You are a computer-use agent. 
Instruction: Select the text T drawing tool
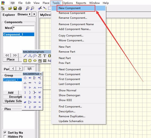[x=45, y=56]
